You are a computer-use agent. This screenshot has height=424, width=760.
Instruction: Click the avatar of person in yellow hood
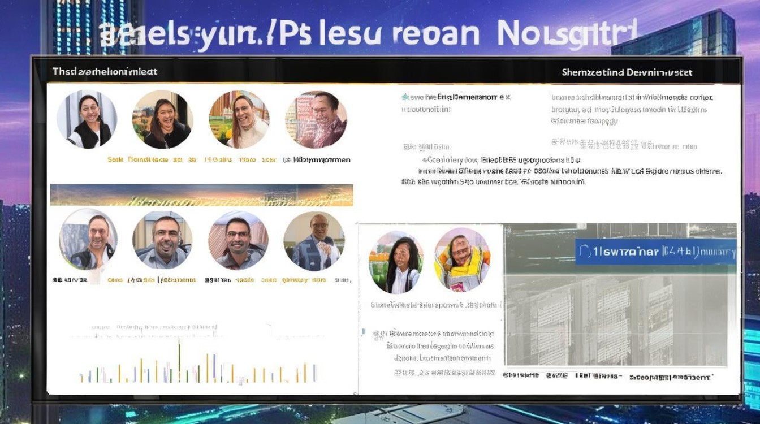click(x=462, y=259)
